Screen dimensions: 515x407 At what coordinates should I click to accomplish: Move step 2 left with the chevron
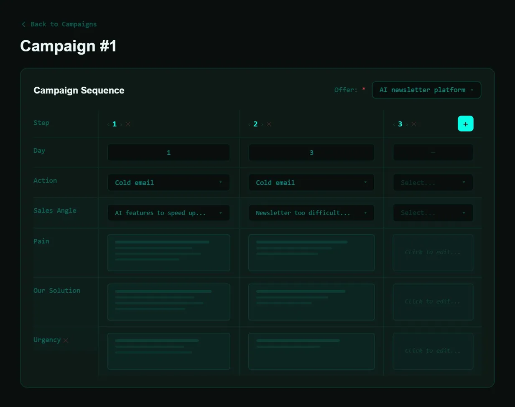[249, 124]
